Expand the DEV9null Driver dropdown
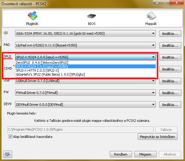This screenshot has width=185, height=161. click(x=86, y=104)
